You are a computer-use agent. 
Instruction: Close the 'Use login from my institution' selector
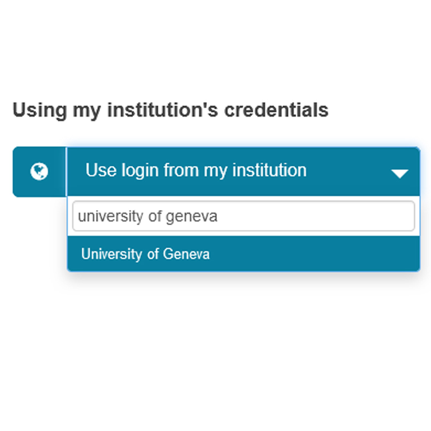399,173
